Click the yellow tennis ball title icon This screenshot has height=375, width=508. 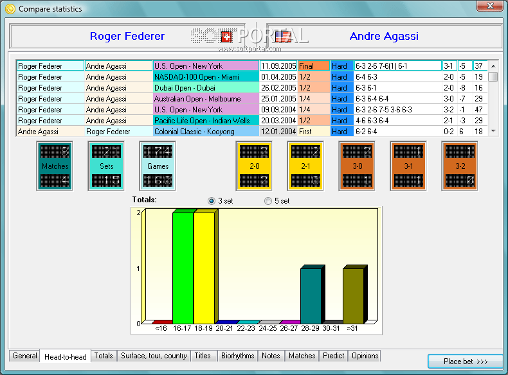10,9
